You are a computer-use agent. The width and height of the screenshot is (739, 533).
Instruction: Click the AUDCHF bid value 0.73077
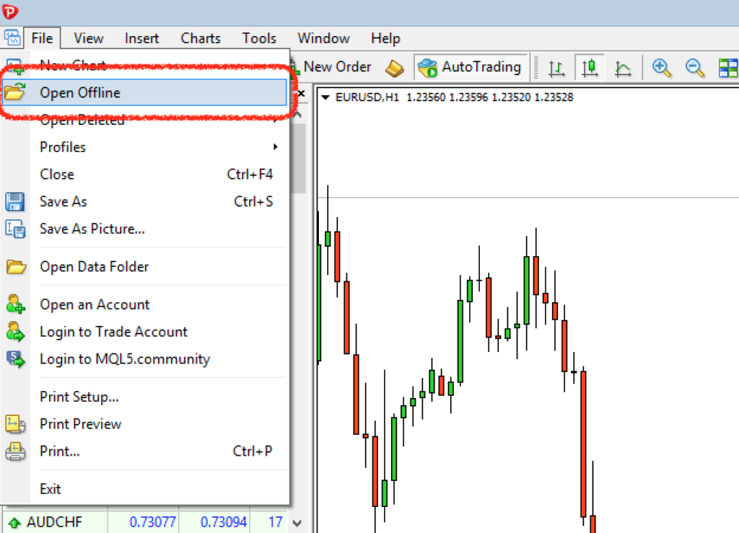click(x=152, y=521)
